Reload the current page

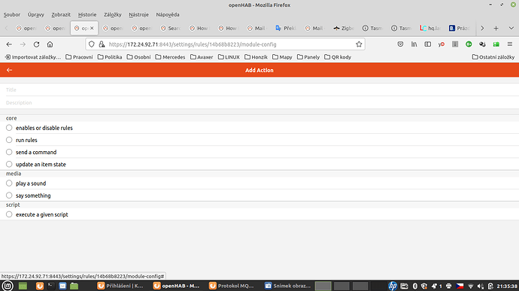pyautogui.click(x=36, y=44)
